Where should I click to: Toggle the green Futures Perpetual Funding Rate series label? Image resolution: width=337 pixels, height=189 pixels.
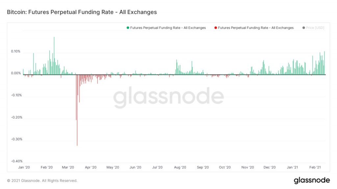[x=168, y=28]
